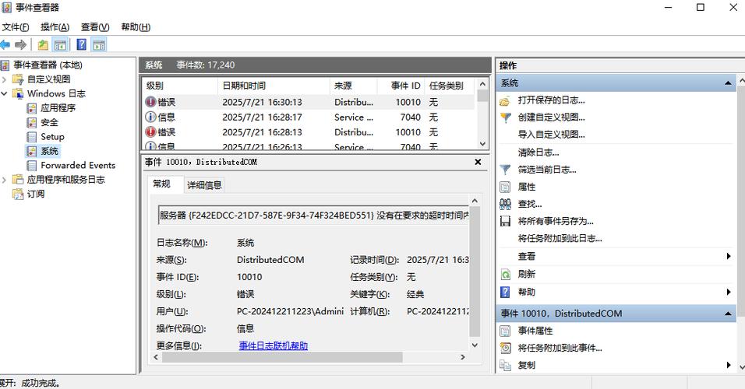745x389 pixels.
Task: Click the 帮助 question mark icon in actions
Action: (505, 292)
